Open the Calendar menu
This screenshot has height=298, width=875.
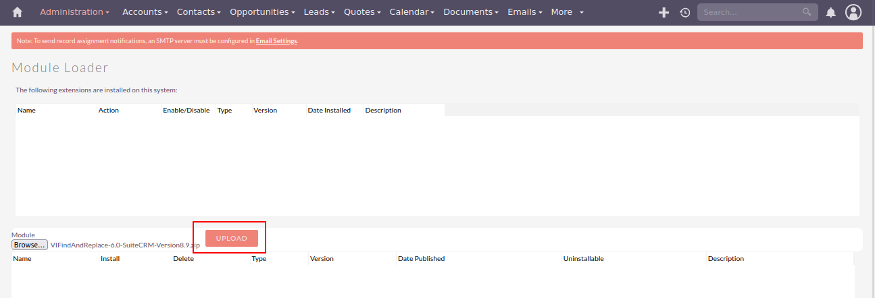pyautogui.click(x=411, y=12)
